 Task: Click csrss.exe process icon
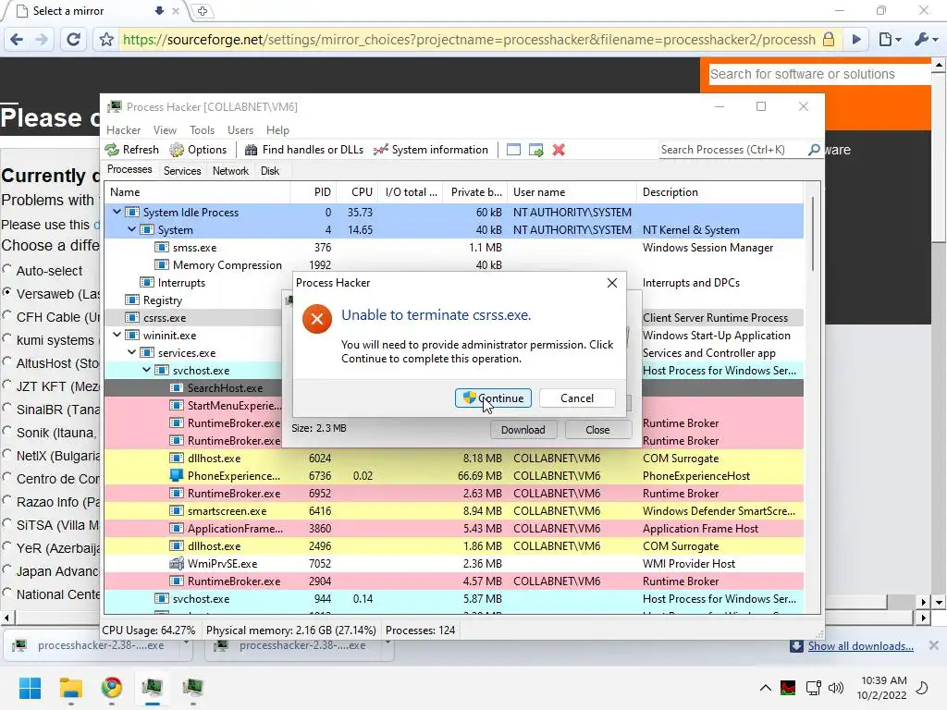click(132, 318)
